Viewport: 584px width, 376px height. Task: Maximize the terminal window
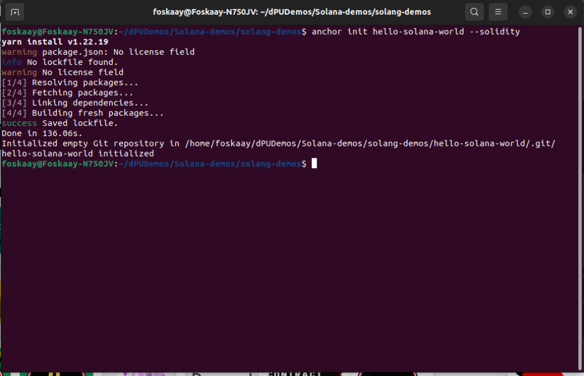547,13
